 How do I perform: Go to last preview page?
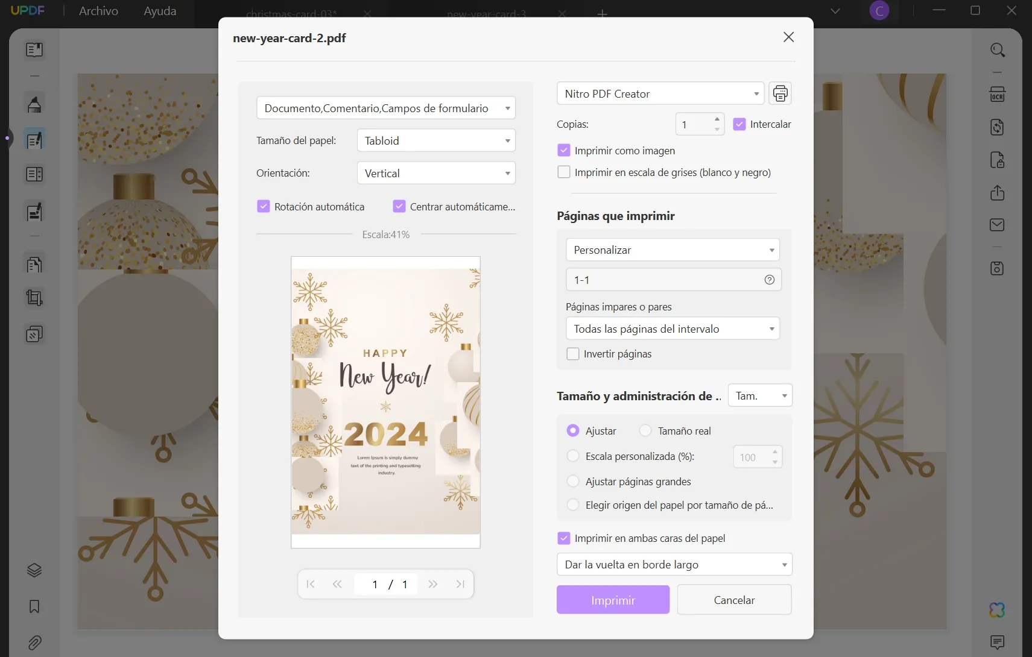pyautogui.click(x=460, y=584)
